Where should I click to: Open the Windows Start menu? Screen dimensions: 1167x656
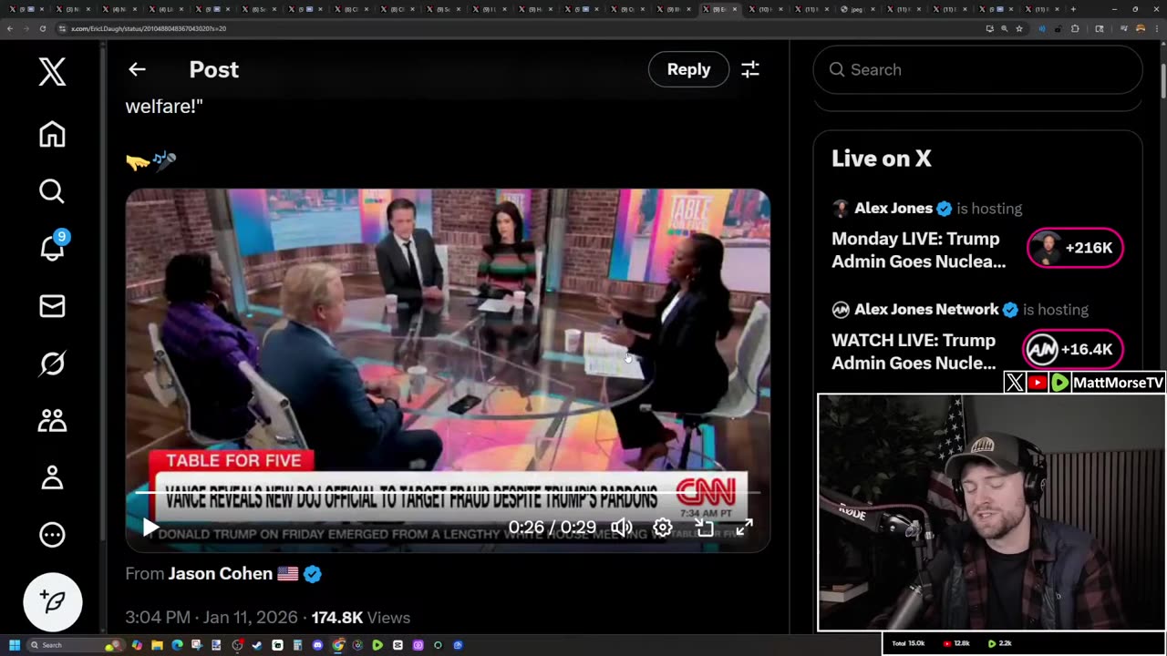(15, 645)
